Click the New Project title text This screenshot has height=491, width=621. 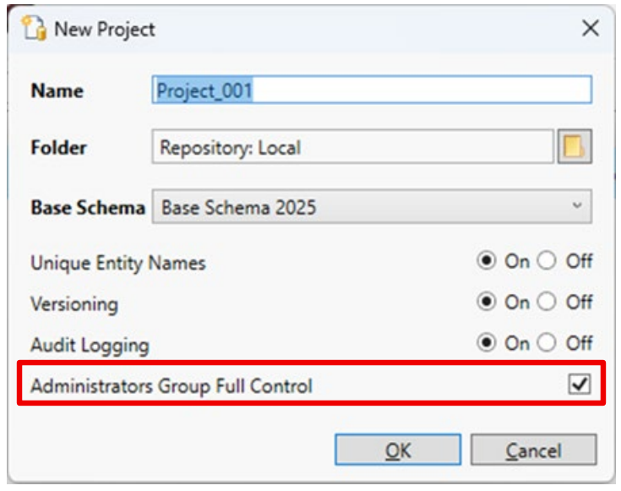[105, 29]
